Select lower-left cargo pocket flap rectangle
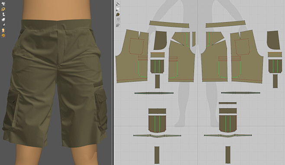 coord(157,111)
